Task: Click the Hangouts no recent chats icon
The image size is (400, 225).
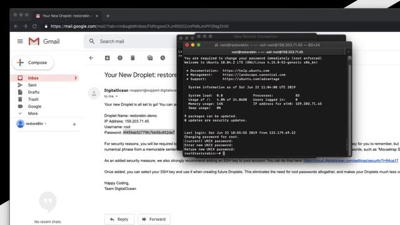Action: click(47, 201)
